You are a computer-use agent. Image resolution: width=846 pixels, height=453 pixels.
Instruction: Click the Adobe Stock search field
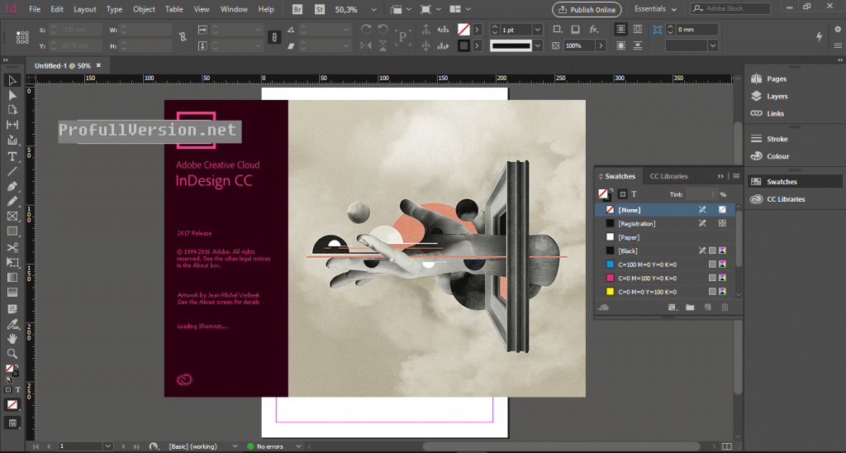click(x=730, y=8)
